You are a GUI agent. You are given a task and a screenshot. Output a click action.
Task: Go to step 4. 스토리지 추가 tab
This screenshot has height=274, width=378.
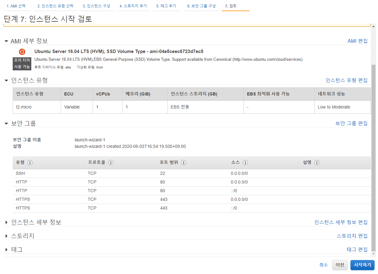133,6
